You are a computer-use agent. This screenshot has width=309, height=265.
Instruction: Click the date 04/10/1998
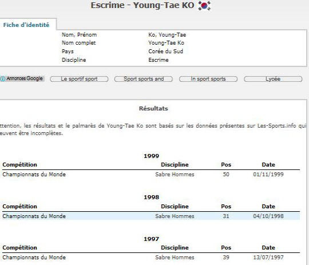268,216
